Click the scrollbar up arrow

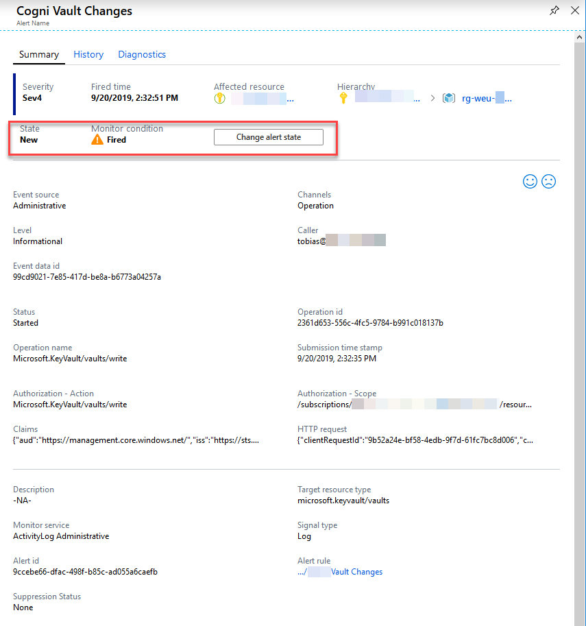click(579, 38)
